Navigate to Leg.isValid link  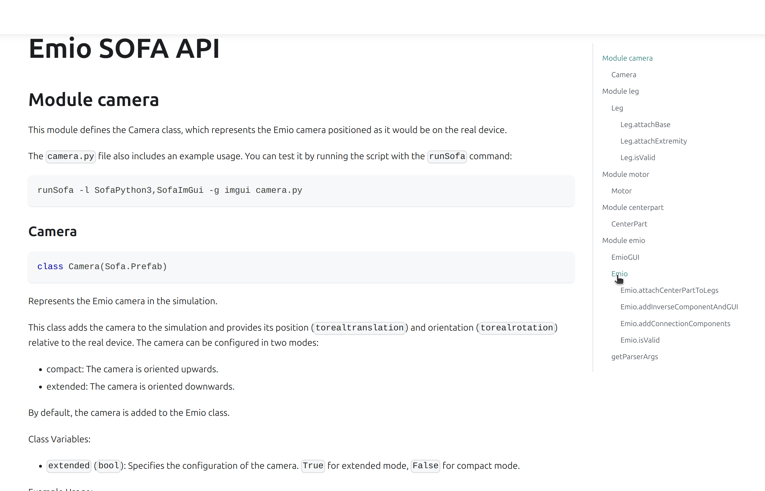coord(637,157)
